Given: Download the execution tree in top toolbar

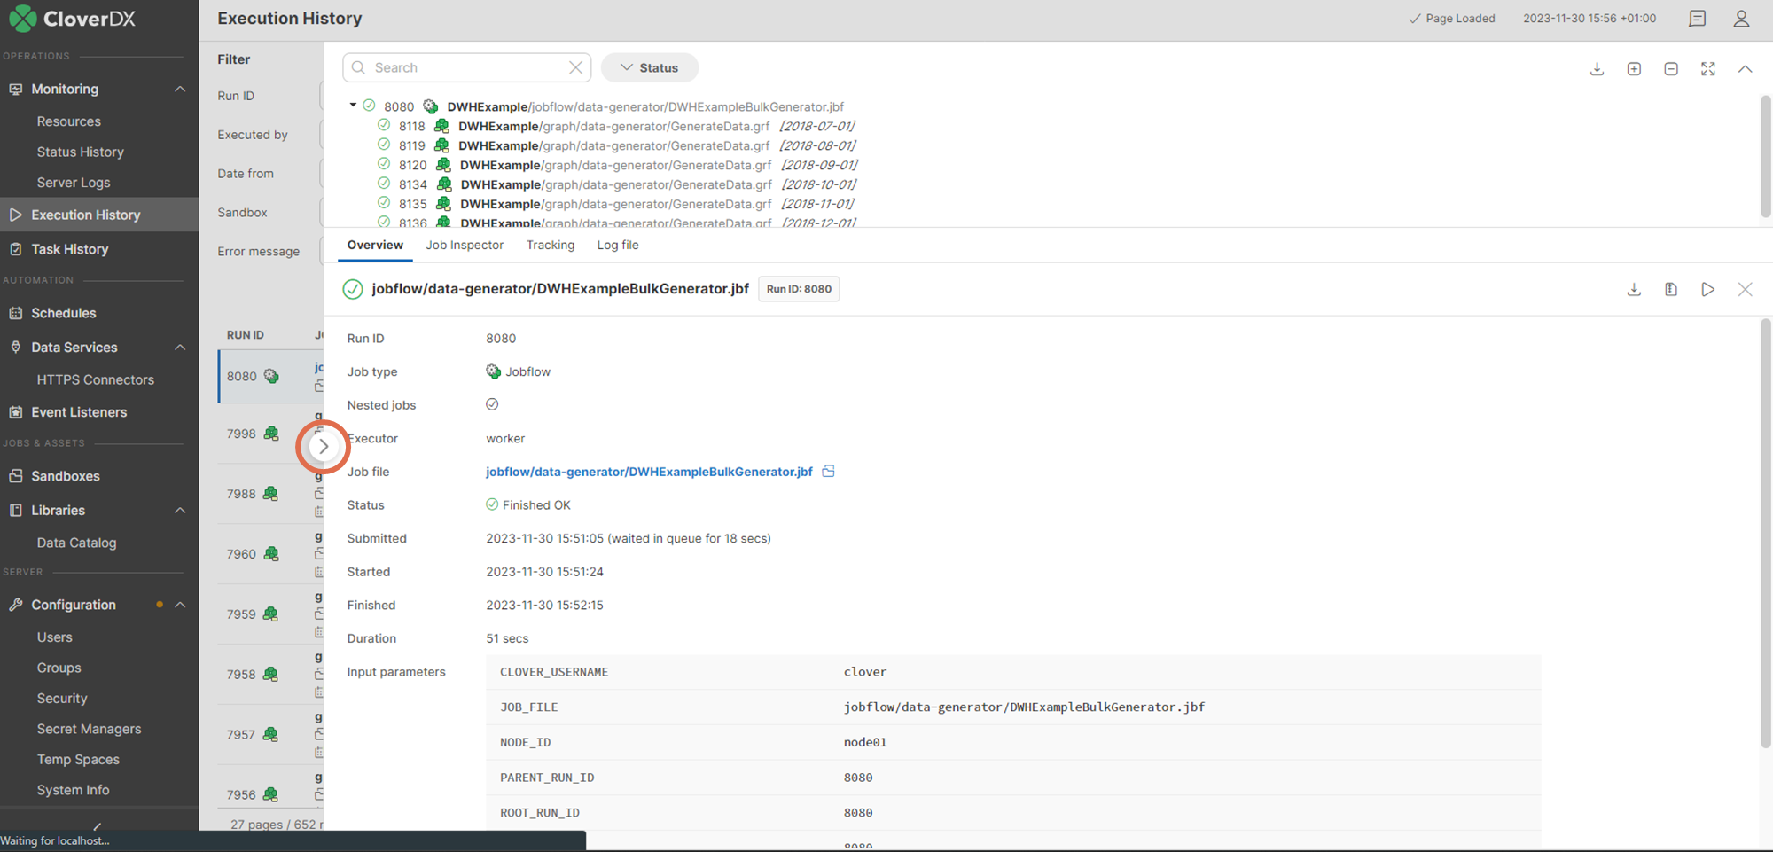Looking at the screenshot, I should click(x=1597, y=68).
